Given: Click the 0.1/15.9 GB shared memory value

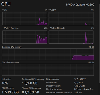Looking at the screenshot, I should click(30, 92).
